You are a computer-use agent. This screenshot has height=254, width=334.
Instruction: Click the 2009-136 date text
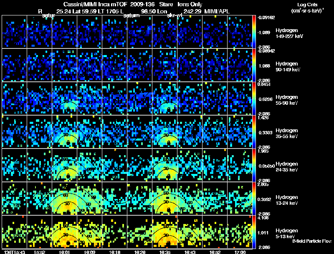pos(142,4)
